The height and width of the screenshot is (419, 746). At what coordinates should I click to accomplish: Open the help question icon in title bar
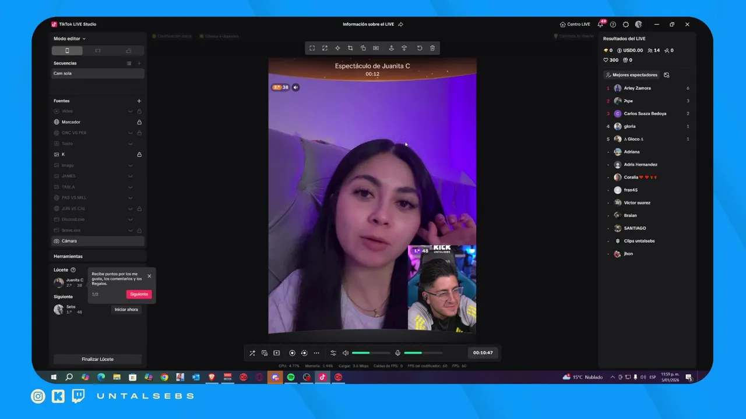pos(613,24)
